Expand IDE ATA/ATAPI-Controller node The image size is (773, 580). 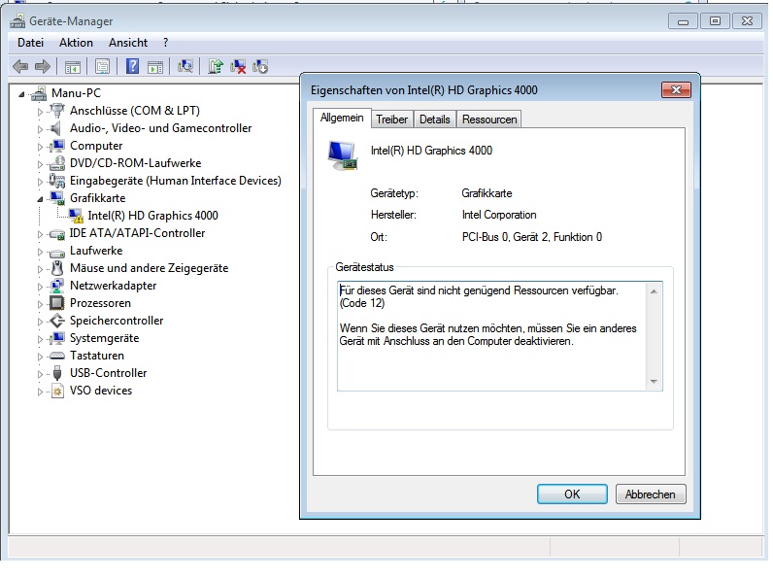40,234
